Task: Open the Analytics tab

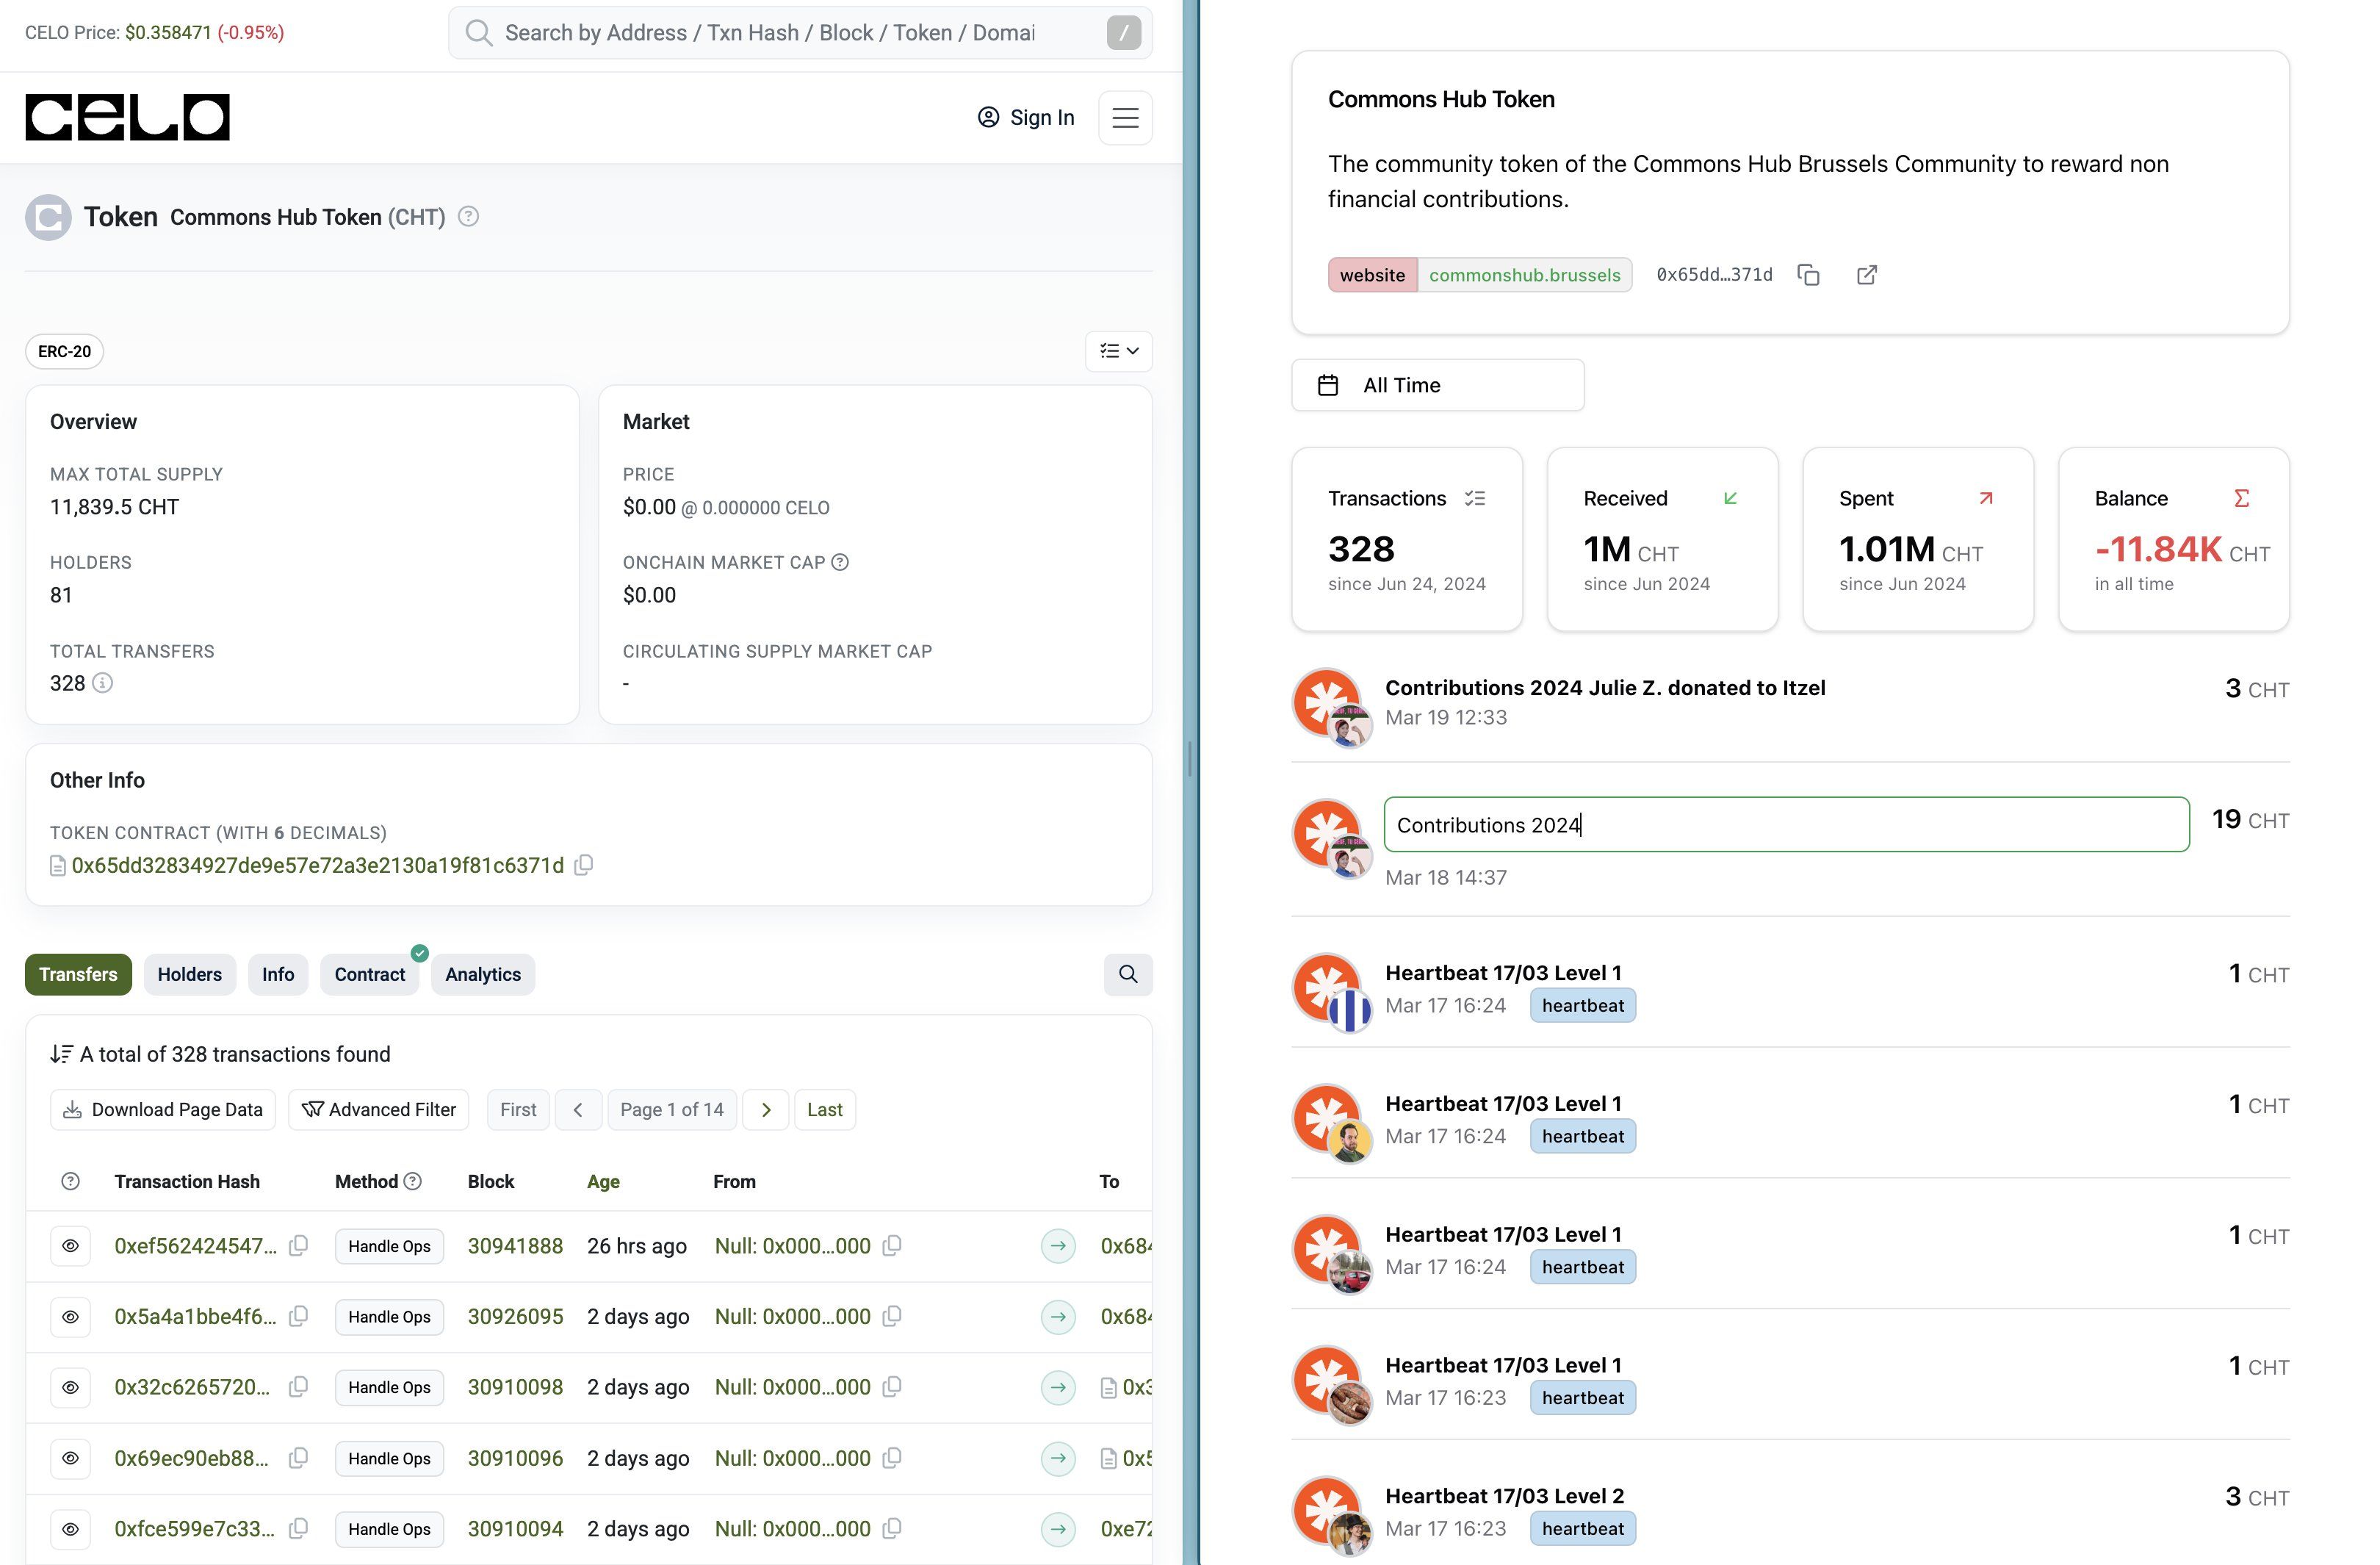Action: pyautogui.click(x=482, y=974)
